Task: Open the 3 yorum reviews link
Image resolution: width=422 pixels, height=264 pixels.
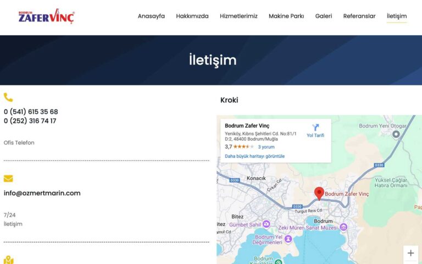Action: click(266, 147)
